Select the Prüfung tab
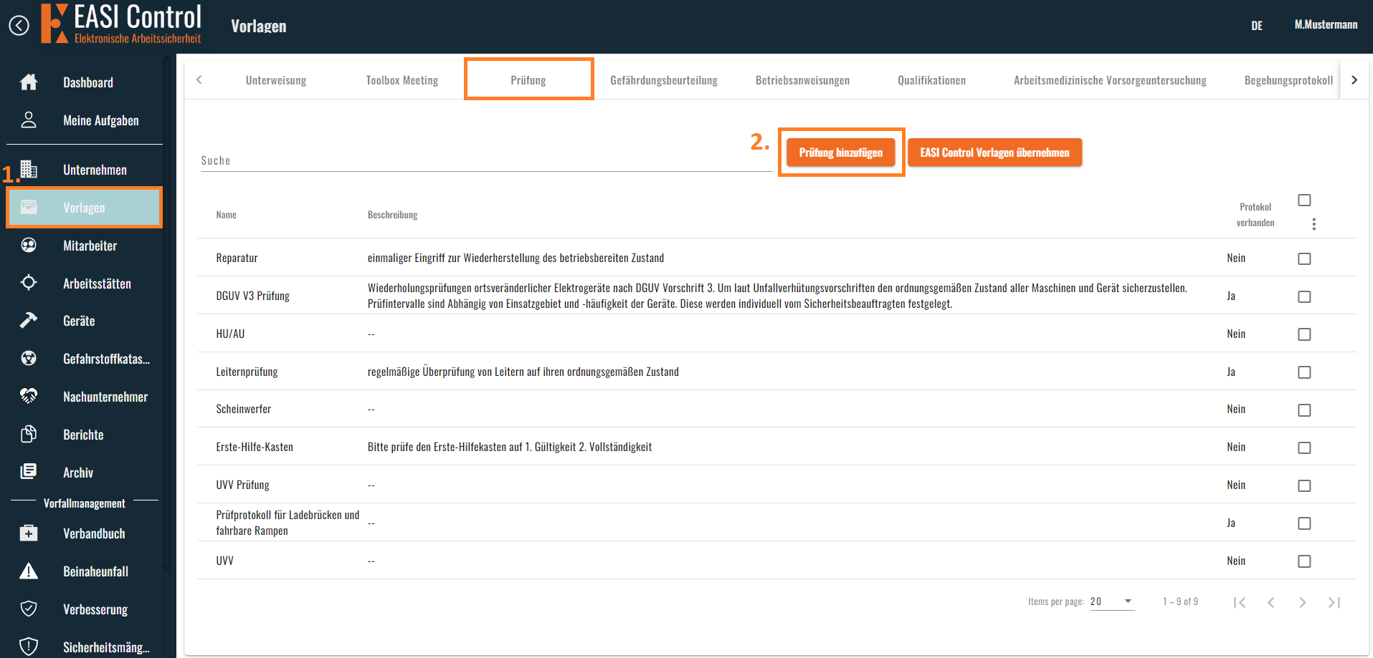 [x=528, y=80]
